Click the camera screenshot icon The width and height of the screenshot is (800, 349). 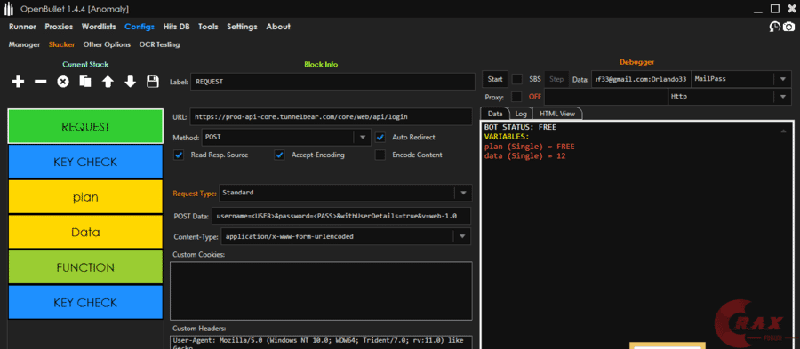(x=789, y=27)
